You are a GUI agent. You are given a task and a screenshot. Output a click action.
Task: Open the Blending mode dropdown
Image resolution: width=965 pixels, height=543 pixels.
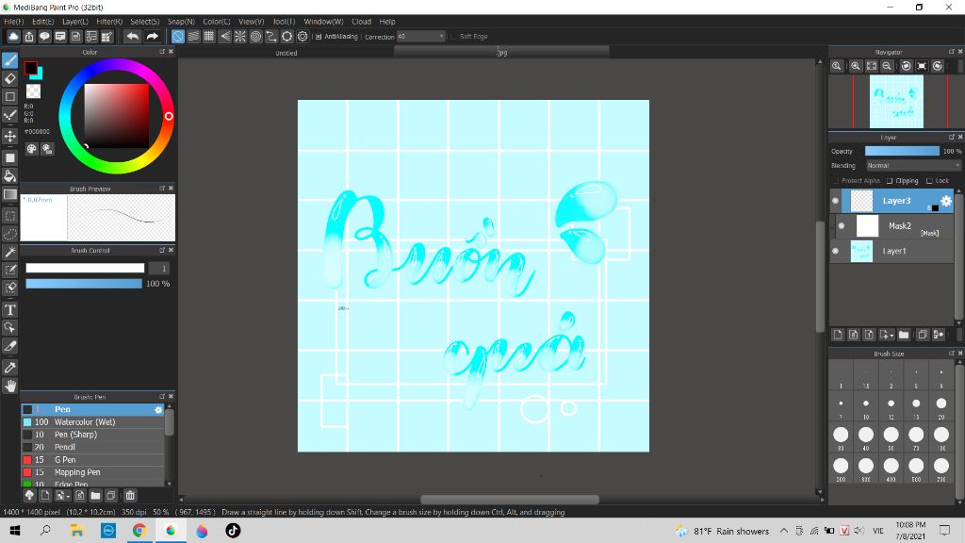913,166
